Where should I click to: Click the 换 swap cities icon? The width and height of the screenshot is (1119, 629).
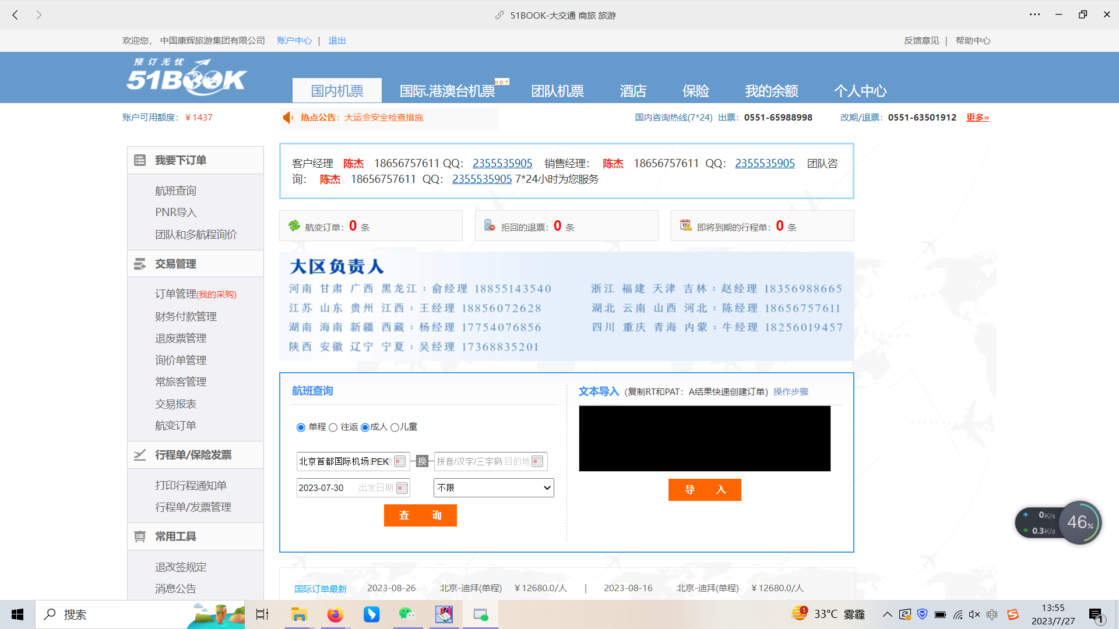point(423,461)
